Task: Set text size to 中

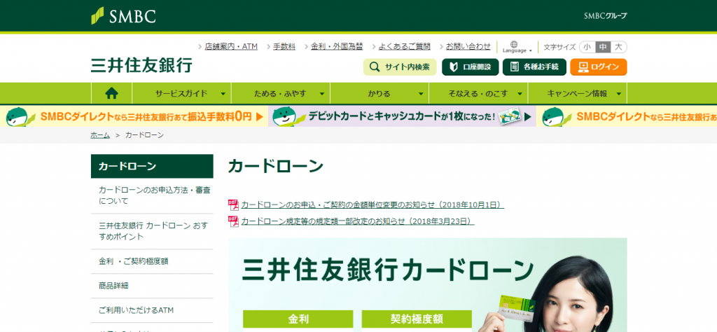Action: tap(603, 47)
